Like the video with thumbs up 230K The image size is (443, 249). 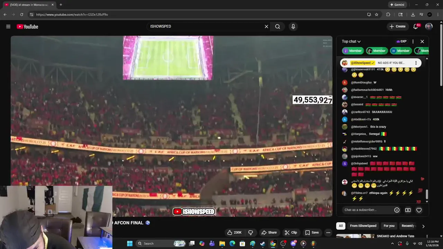pos(234,232)
